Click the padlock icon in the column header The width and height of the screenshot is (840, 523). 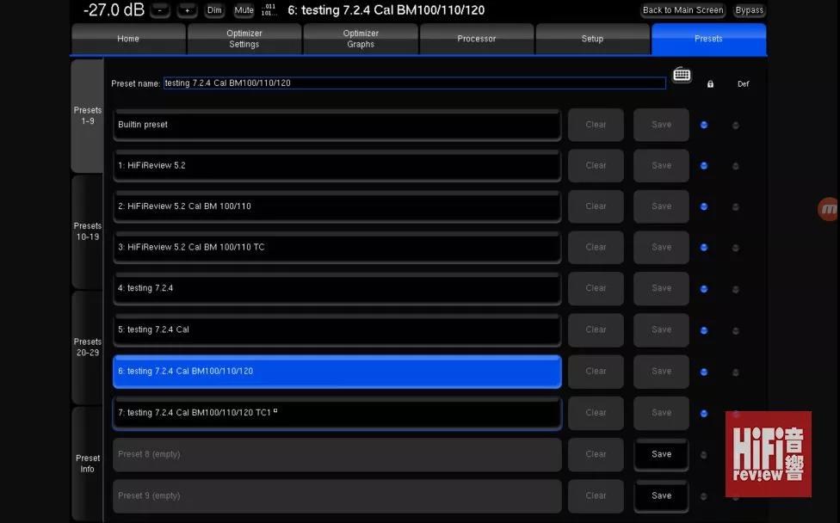(710, 84)
